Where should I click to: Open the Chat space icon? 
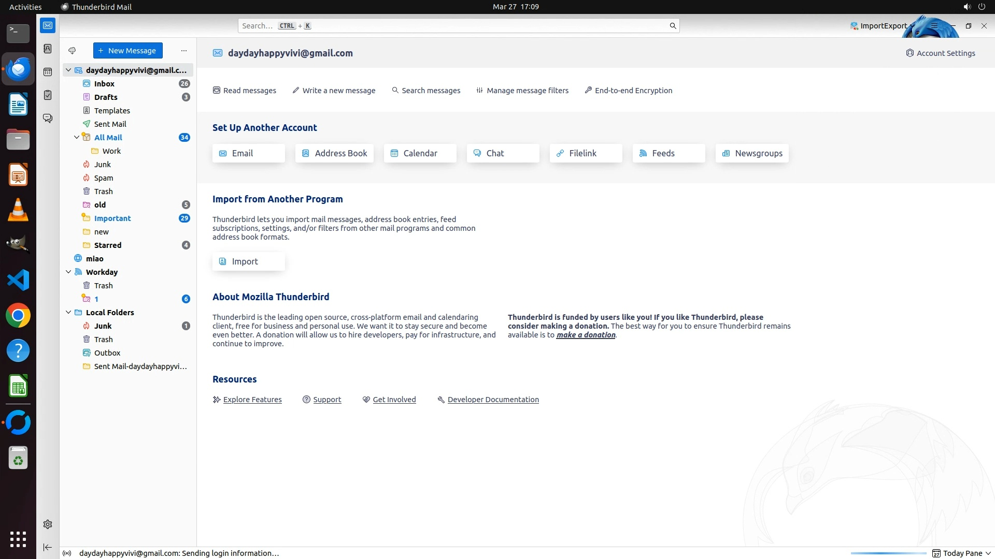(48, 119)
